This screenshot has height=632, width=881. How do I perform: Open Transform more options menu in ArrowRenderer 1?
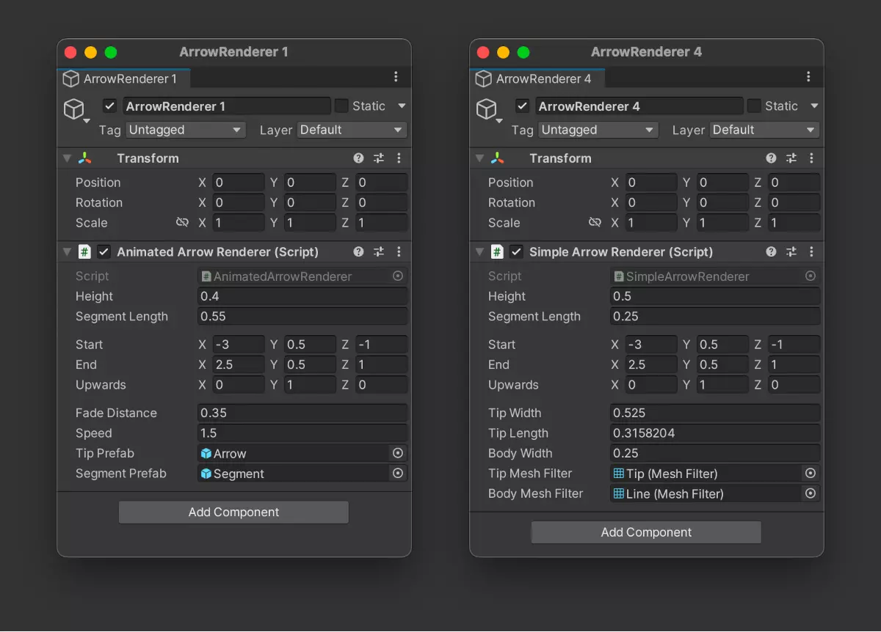tap(399, 158)
